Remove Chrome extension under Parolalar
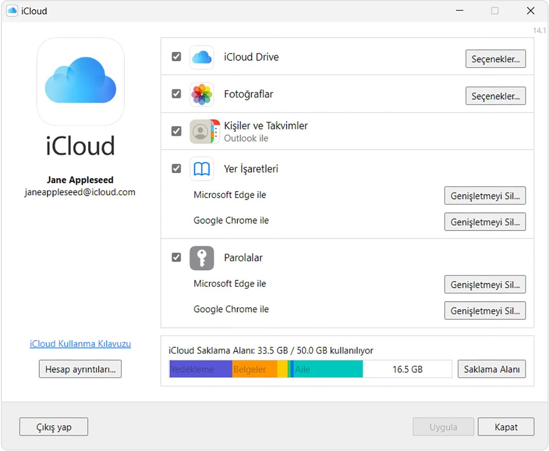This screenshot has height=451, width=549. pyautogui.click(x=485, y=311)
